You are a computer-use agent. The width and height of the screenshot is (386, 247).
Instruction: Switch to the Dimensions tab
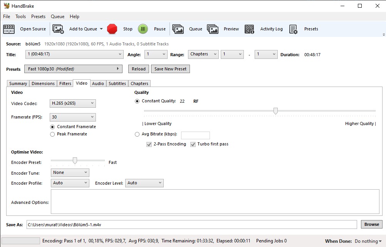[43, 83]
